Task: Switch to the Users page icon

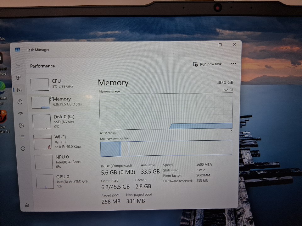Action: pos(21,125)
